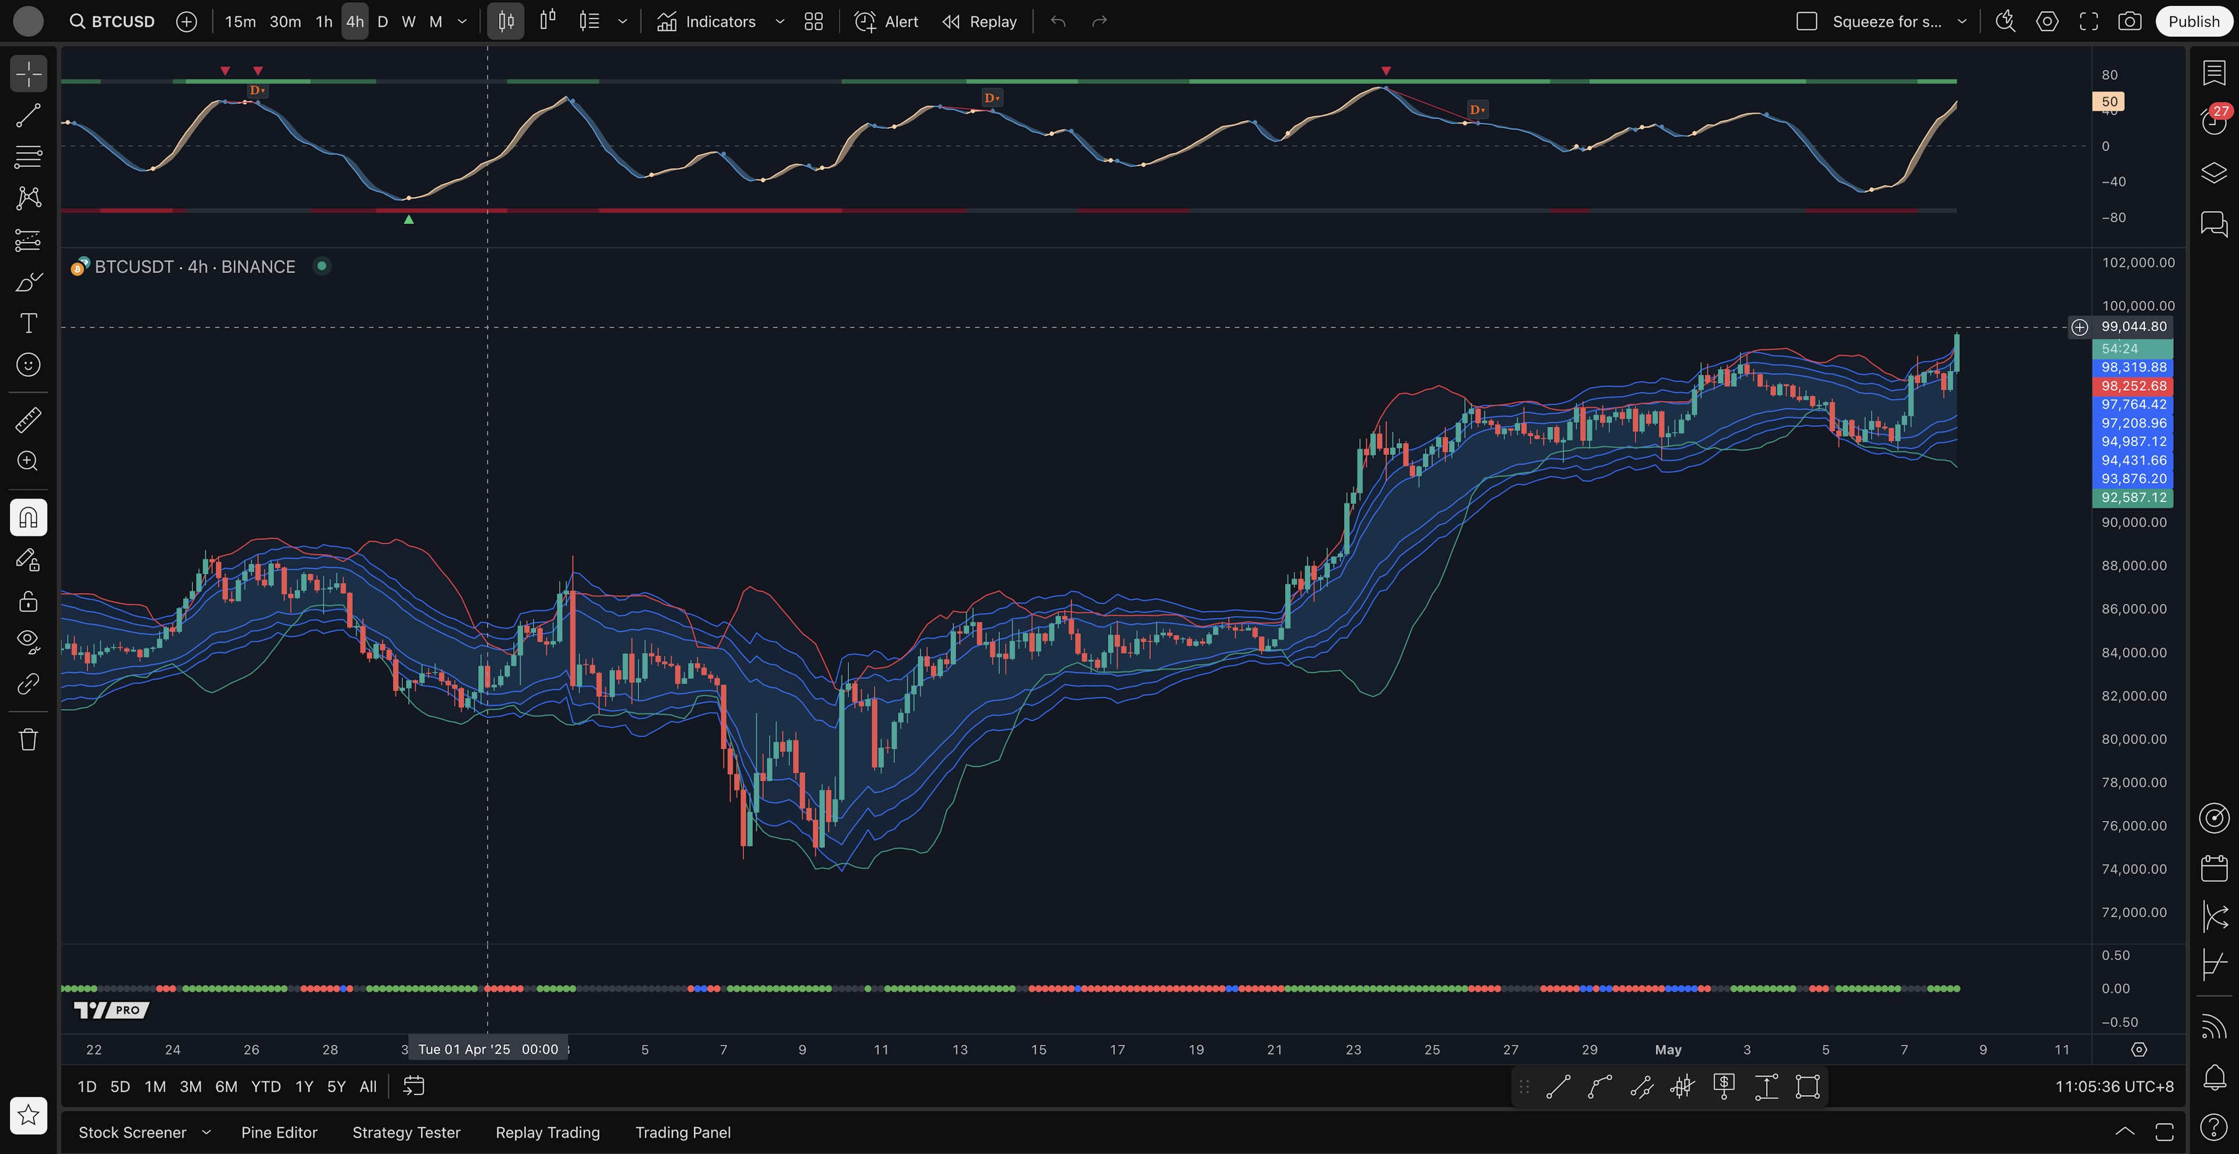The width and height of the screenshot is (2239, 1154).
Task: Open the Fibonacci retracement tools
Action: (29, 157)
